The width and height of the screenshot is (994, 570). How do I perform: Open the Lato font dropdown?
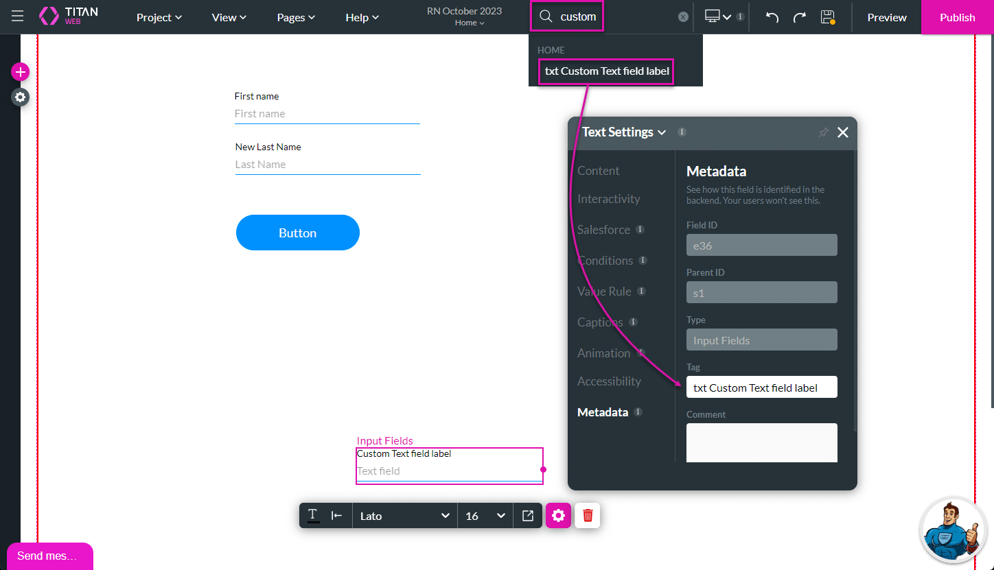tap(404, 516)
